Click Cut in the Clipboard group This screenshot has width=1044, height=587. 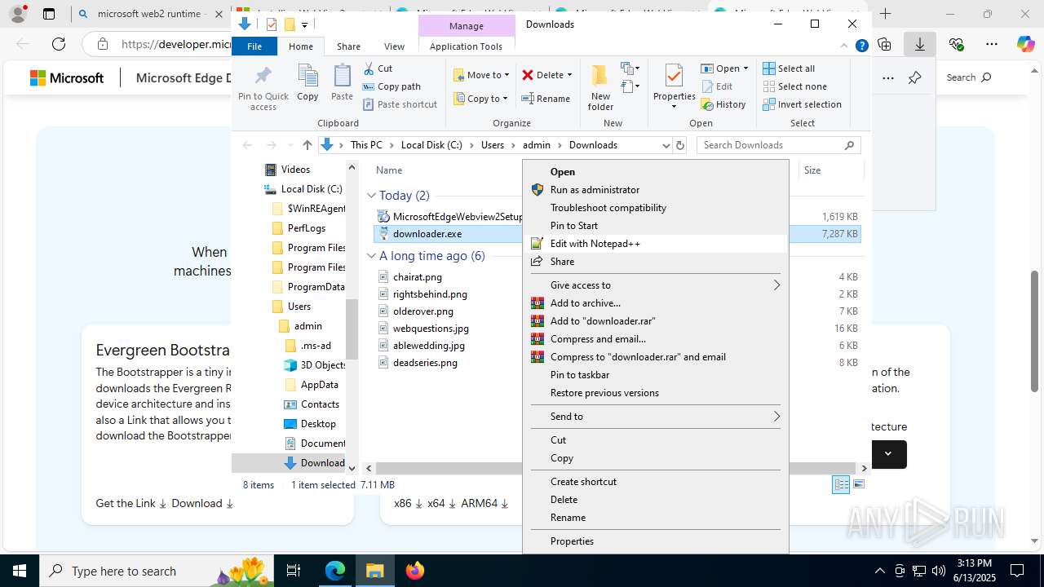(x=378, y=68)
